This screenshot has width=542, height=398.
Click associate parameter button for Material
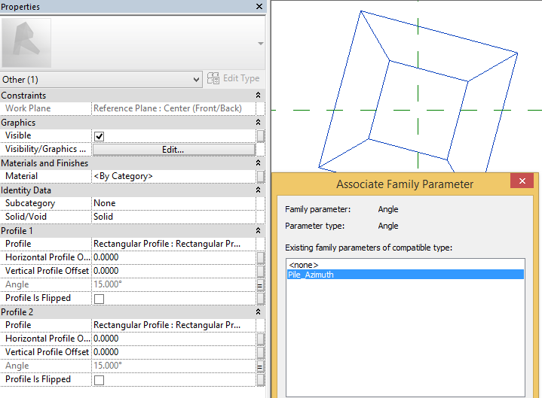tap(261, 177)
